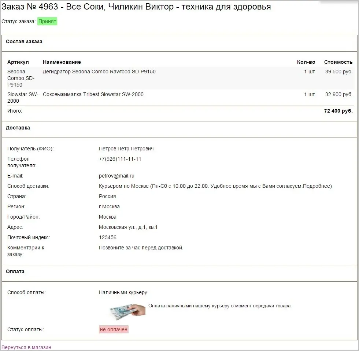Click the red 'не оплачен' payment status badge
This screenshot has height=351, width=359.
pos(114,329)
